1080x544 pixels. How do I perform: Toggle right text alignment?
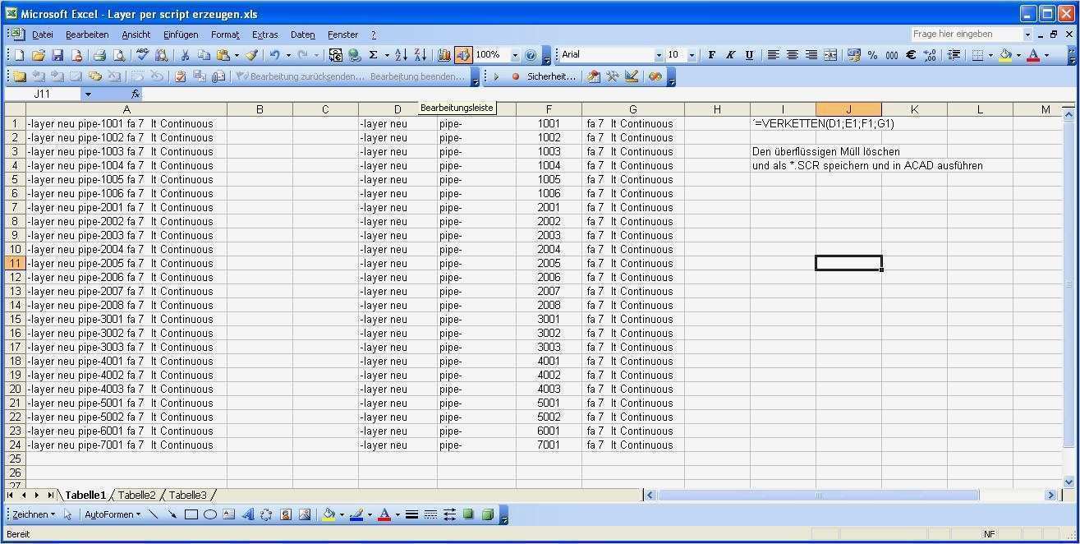click(x=811, y=55)
